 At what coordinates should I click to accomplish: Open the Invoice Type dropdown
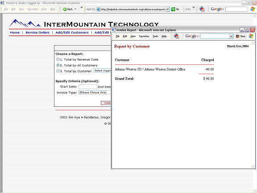tap(95, 92)
